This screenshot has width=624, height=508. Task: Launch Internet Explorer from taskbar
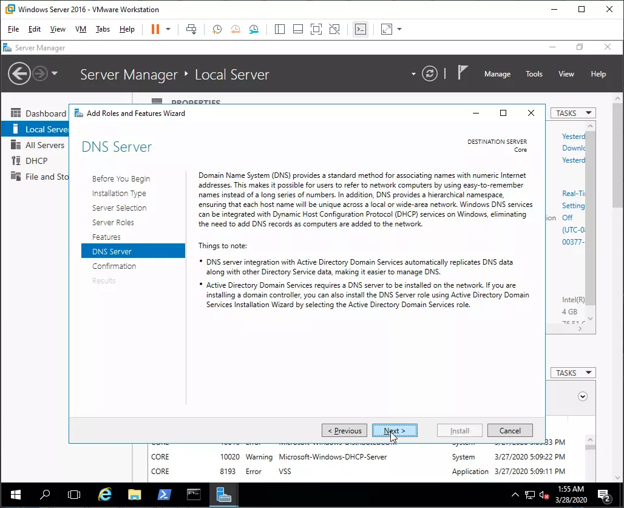(x=104, y=495)
